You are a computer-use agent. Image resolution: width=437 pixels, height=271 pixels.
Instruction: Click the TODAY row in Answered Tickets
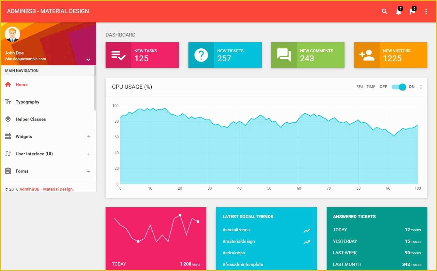point(377,230)
